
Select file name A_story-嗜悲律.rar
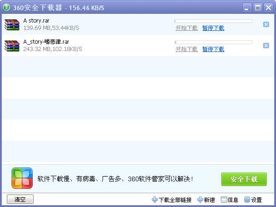point(46,42)
